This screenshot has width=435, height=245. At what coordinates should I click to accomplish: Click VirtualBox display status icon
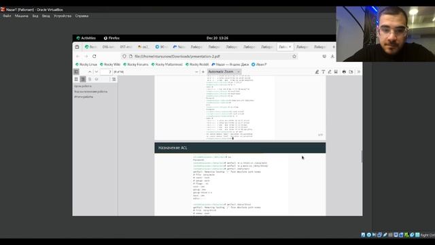point(396,235)
